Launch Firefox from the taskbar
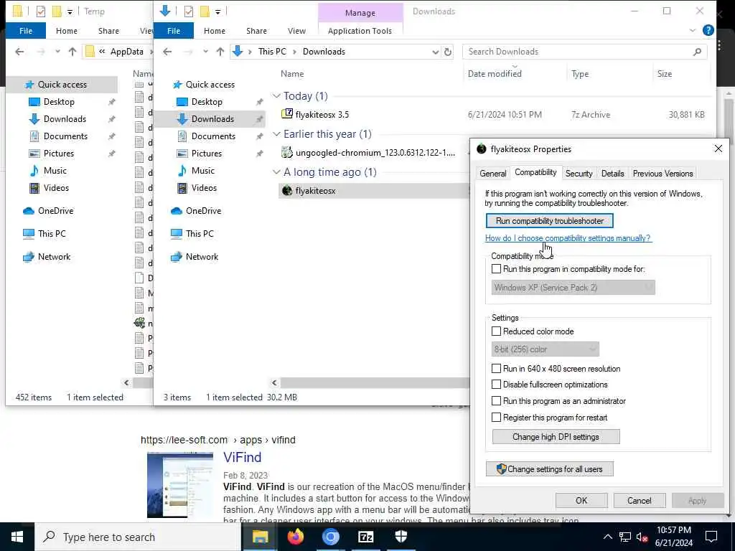The height and width of the screenshot is (551, 735). [295, 537]
